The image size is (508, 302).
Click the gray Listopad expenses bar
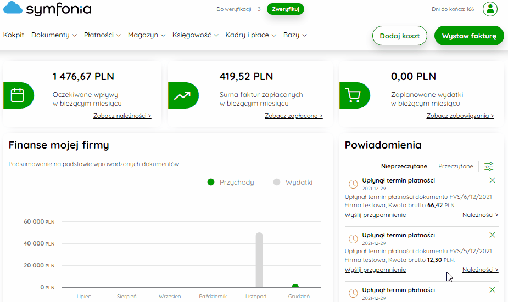pos(259,260)
